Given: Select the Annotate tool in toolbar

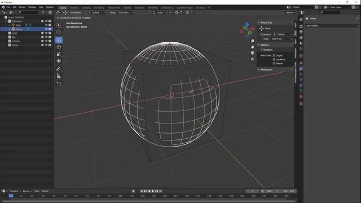Looking at the screenshot, I should click(59, 69).
